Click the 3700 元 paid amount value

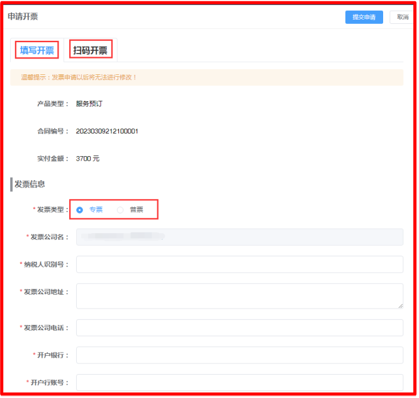point(87,159)
